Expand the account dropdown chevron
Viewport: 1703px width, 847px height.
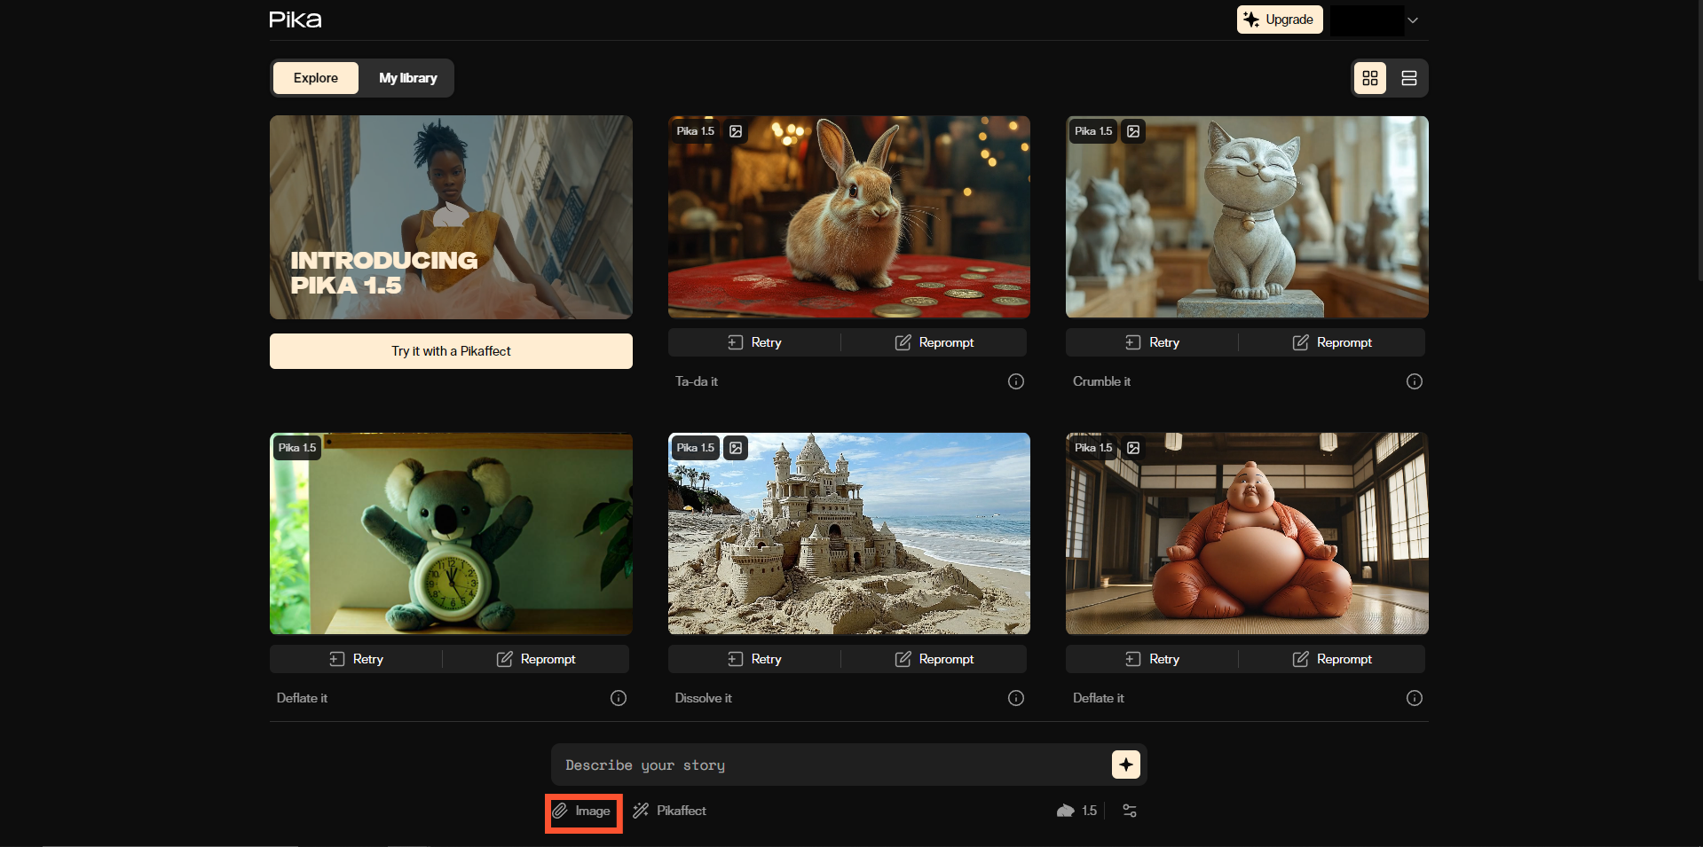tap(1413, 20)
